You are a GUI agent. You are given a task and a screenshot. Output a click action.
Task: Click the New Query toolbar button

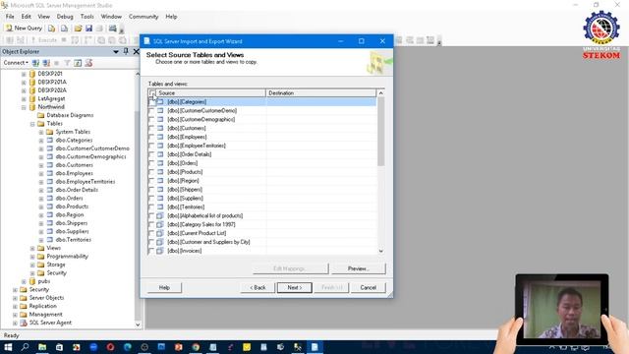[x=24, y=29]
